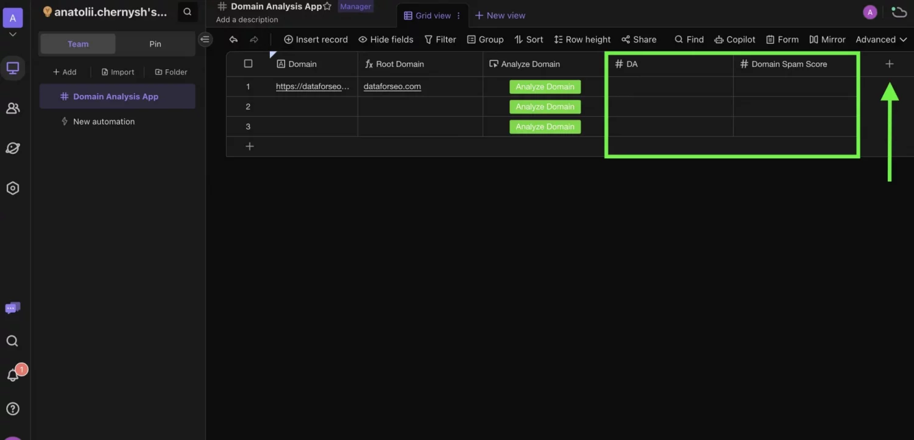Image resolution: width=914 pixels, height=440 pixels.
Task: Click the Manager permission badge
Action: [355, 6]
